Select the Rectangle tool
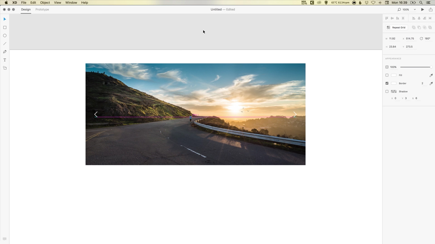435x244 pixels. (5, 27)
